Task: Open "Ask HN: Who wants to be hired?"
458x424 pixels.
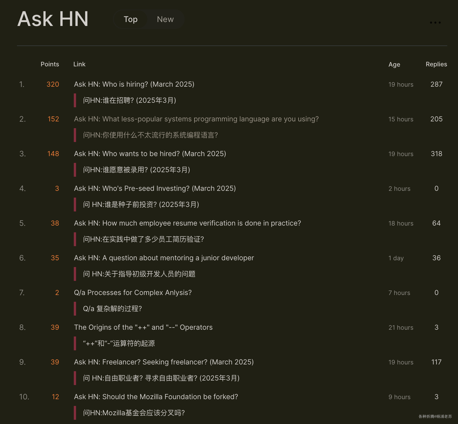Action: pyautogui.click(x=150, y=154)
